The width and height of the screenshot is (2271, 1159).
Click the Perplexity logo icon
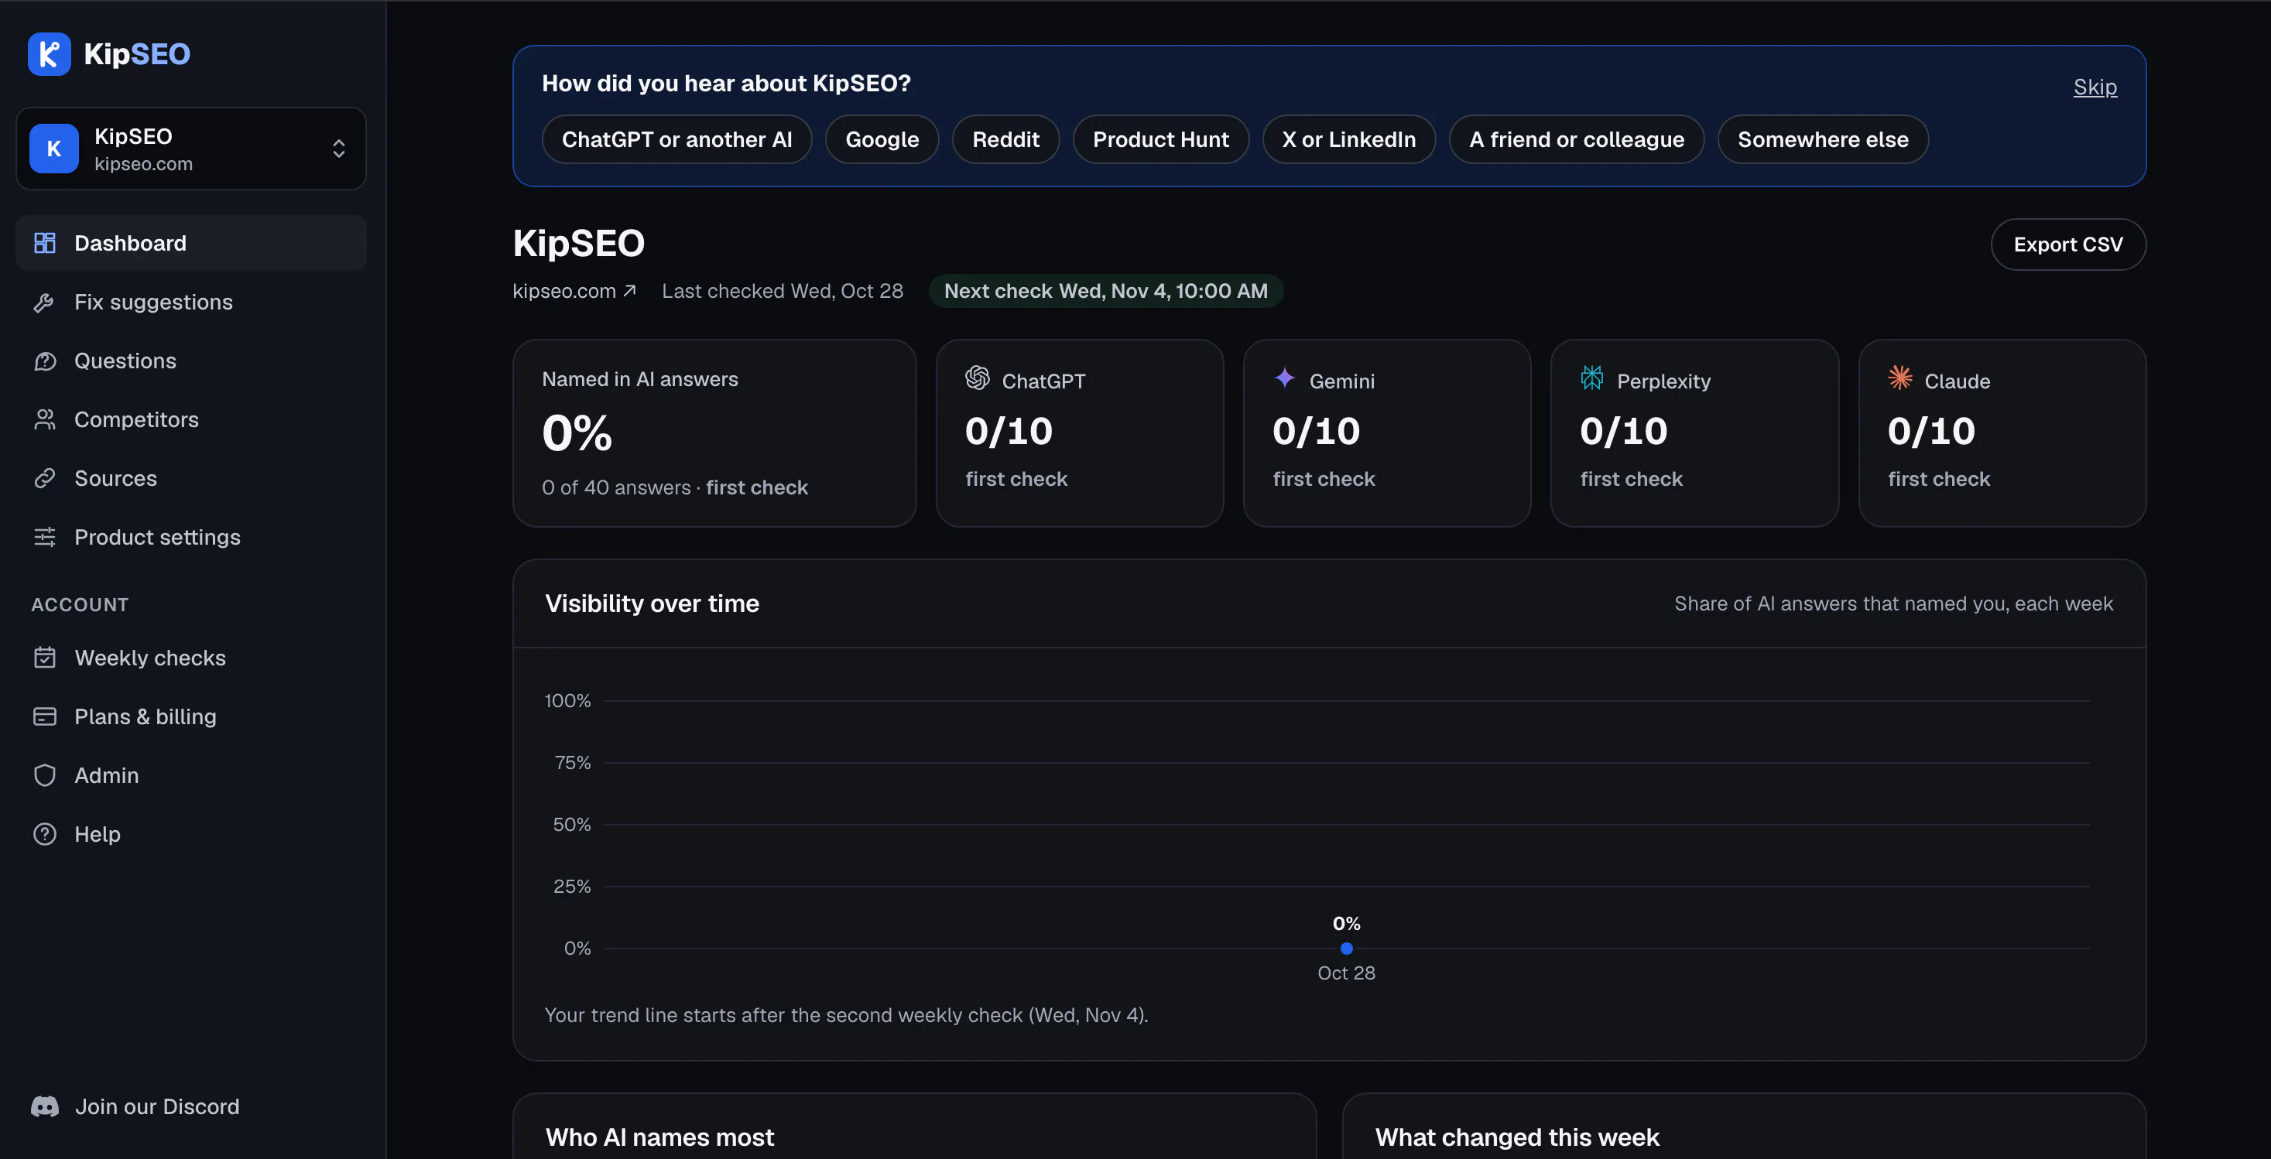[x=1592, y=378]
